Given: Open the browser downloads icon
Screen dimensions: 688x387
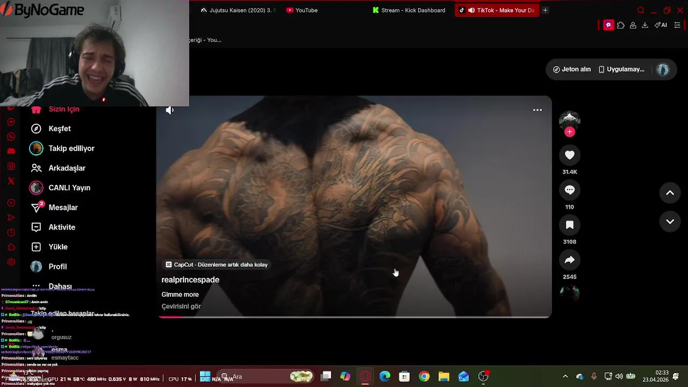Looking at the screenshot, I should pos(645,25).
